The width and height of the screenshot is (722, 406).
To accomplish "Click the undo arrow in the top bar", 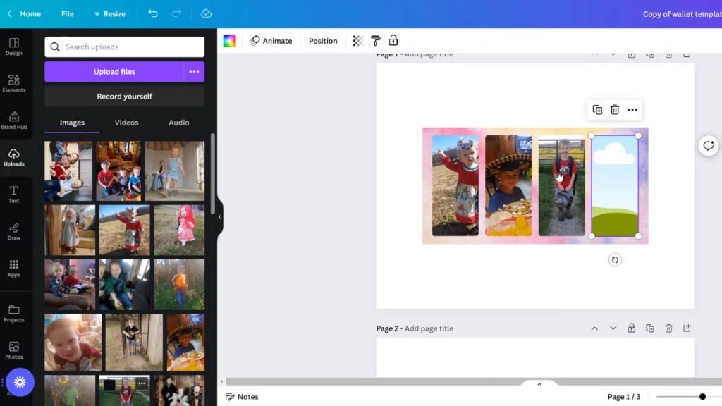I will pyautogui.click(x=153, y=13).
